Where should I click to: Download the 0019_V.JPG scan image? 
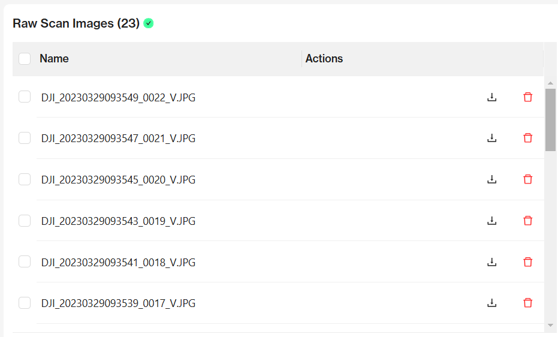pyautogui.click(x=492, y=221)
